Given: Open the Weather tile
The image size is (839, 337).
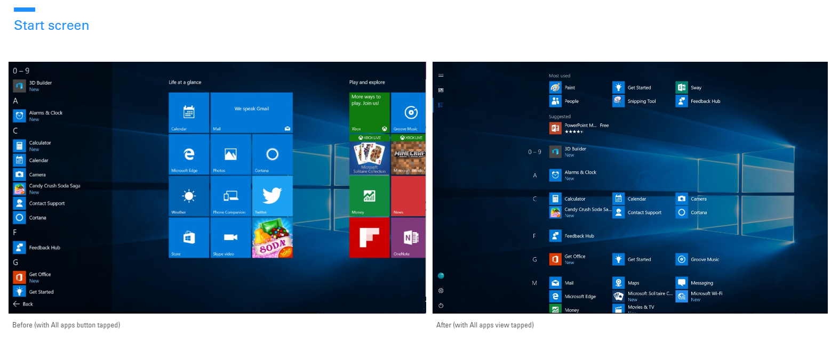Looking at the screenshot, I should [189, 196].
